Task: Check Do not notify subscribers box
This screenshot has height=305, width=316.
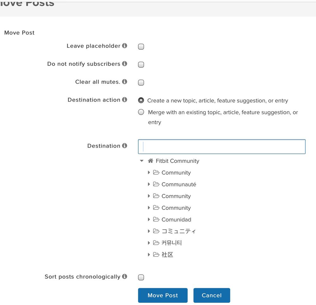Action: tap(141, 65)
